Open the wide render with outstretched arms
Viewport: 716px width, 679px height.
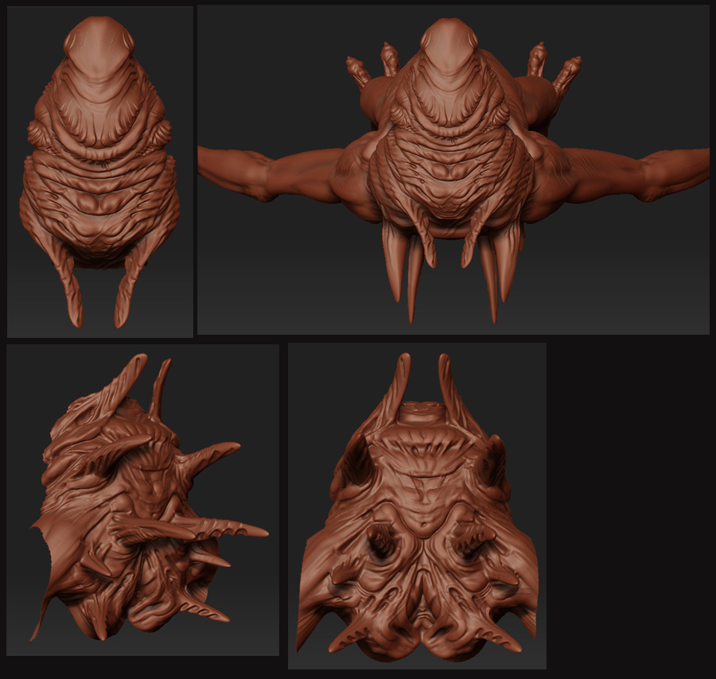coord(453,170)
